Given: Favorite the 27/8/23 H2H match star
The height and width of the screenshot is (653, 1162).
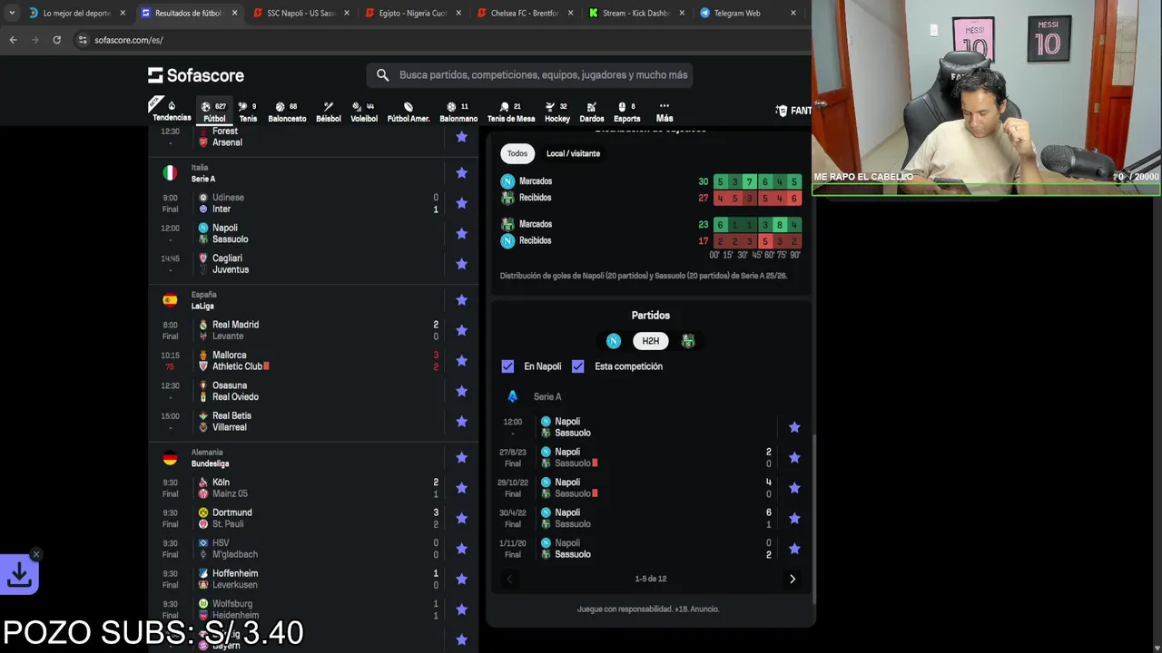Looking at the screenshot, I should pos(794,457).
